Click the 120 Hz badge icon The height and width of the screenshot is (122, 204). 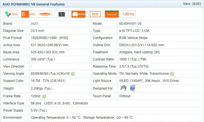[129, 14]
